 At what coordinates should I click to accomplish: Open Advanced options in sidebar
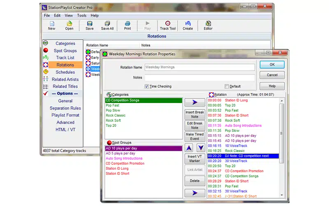coord(65,122)
